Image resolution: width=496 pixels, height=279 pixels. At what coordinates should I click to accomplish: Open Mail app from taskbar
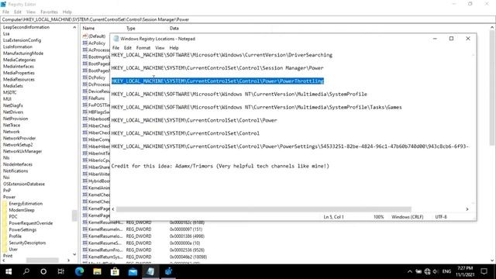point(133,271)
